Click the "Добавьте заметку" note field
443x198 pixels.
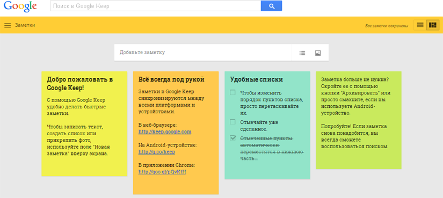click(x=202, y=53)
